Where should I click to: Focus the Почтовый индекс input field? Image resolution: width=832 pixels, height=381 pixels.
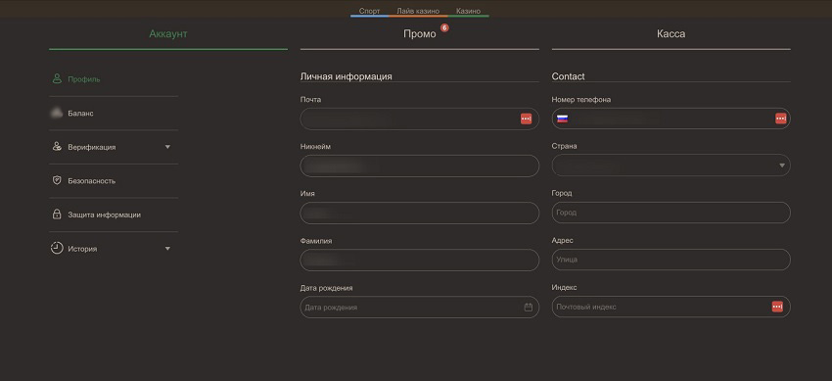pos(671,307)
